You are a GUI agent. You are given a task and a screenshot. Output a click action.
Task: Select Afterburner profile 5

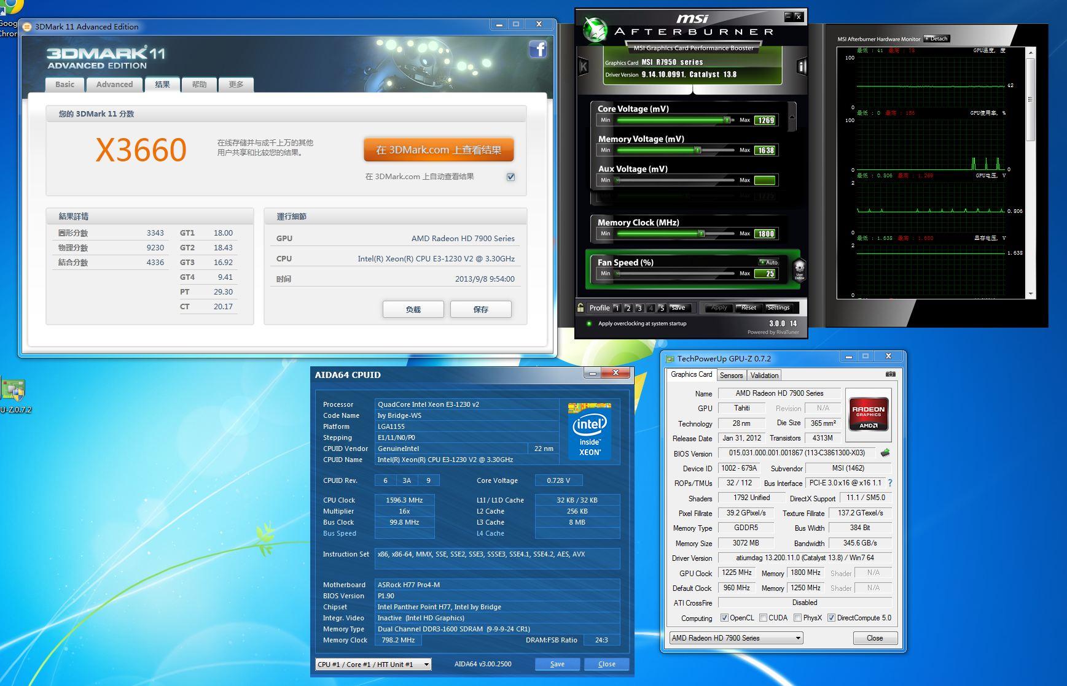pos(662,308)
